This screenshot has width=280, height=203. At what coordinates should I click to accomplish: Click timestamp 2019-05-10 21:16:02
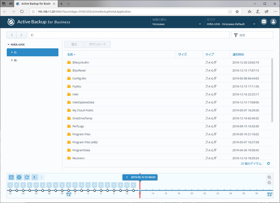tap(246, 134)
